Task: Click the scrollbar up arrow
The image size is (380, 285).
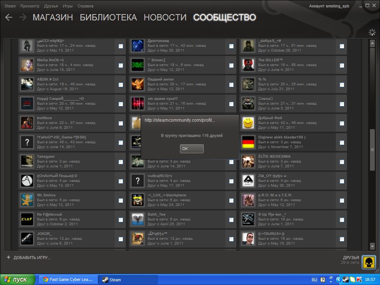Action: pyautogui.click(x=372, y=43)
